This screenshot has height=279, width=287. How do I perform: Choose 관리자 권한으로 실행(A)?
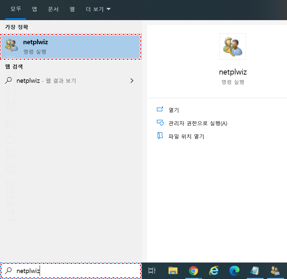(x=198, y=123)
